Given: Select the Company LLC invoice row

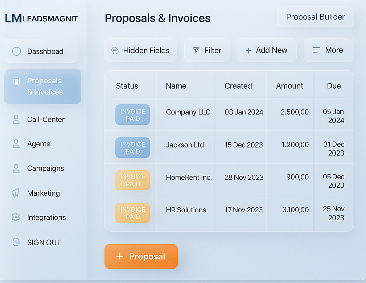Looking at the screenshot, I should (x=229, y=114).
